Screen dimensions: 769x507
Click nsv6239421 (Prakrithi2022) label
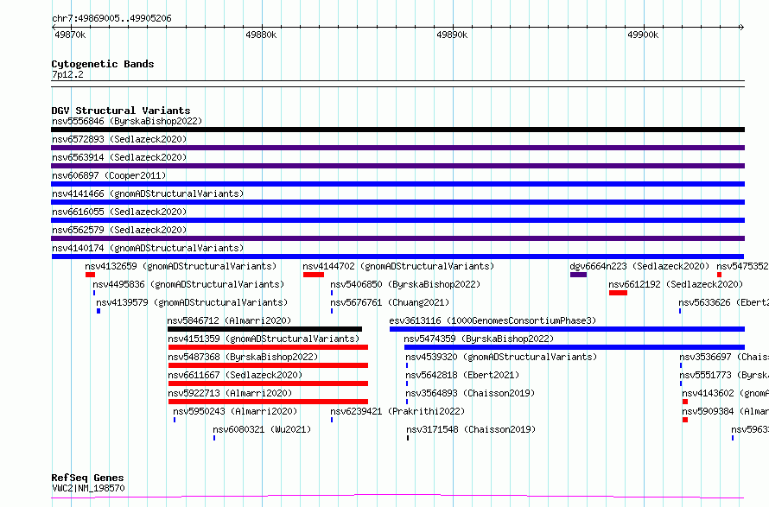397,411
